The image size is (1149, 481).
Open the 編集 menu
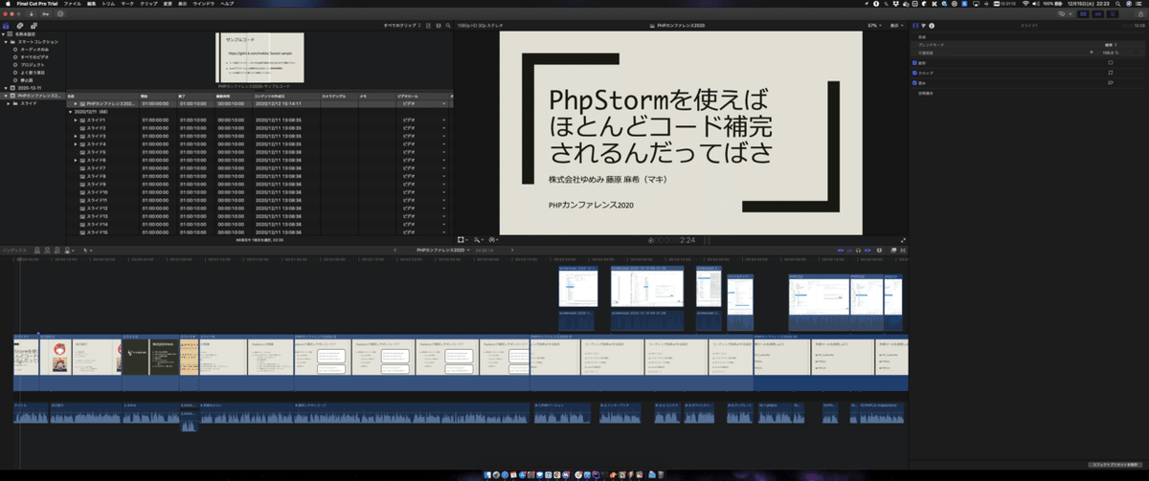(91, 4)
